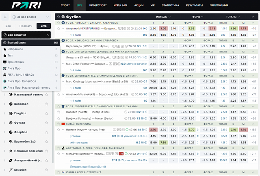
Task: Click the Champions League B jersey icon
Action: 63,76
